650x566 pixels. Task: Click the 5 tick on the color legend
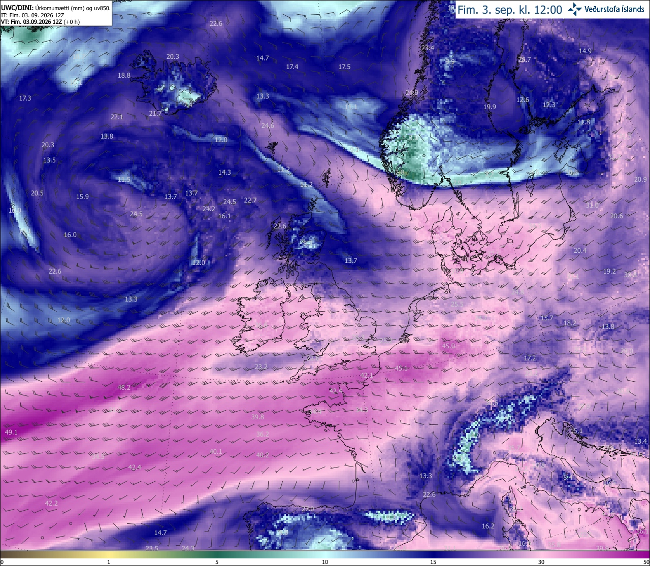pyautogui.click(x=217, y=562)
